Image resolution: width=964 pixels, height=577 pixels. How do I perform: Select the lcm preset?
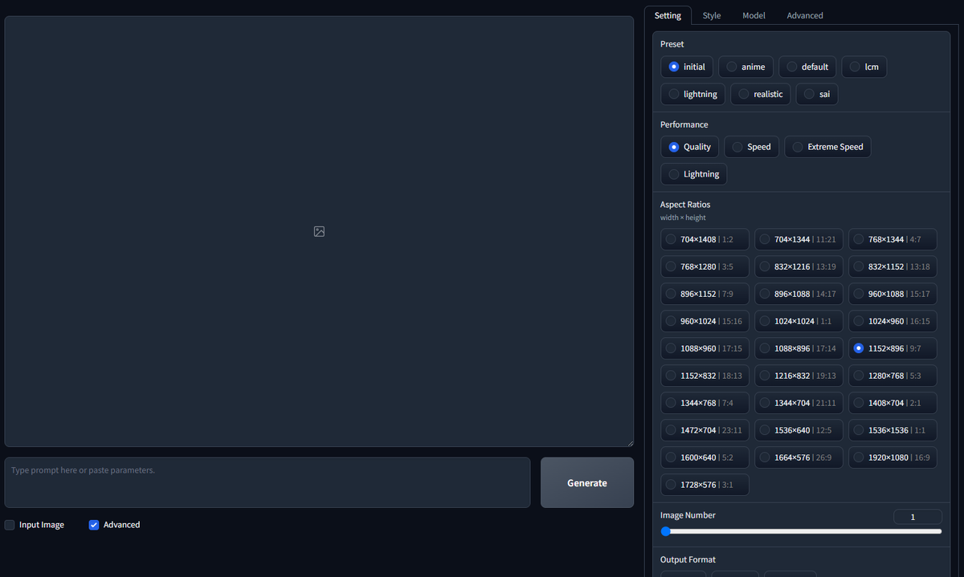(864, 67)
